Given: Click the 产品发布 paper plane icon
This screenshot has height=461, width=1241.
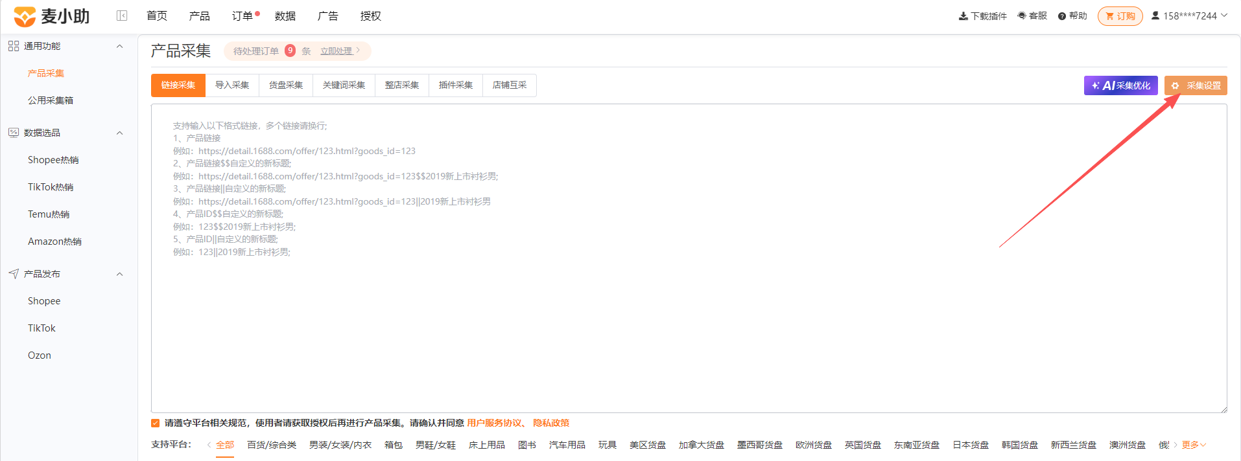Looking at the screenshot, I should 14,274.
